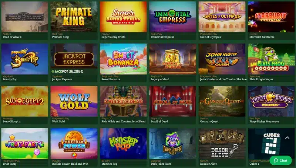
Task: Click the Bounty Pop game thumbnail
Action: pos(24,59)
